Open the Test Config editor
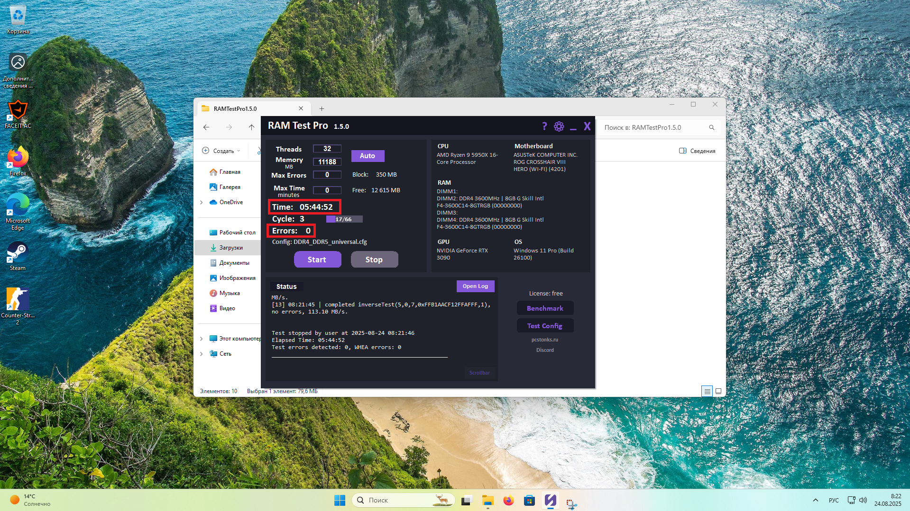 click(x=545, y=326)
